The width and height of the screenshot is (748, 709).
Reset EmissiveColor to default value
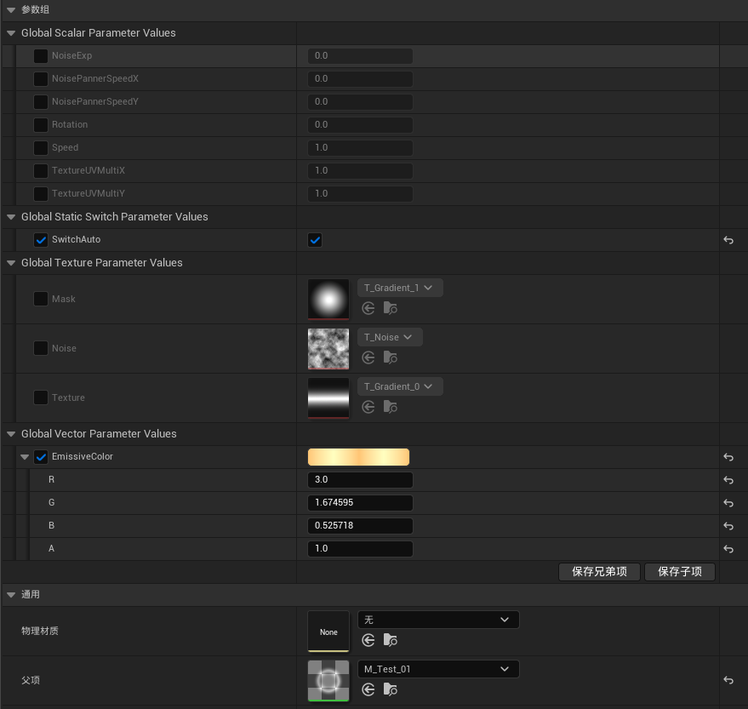tap(728, 457)
